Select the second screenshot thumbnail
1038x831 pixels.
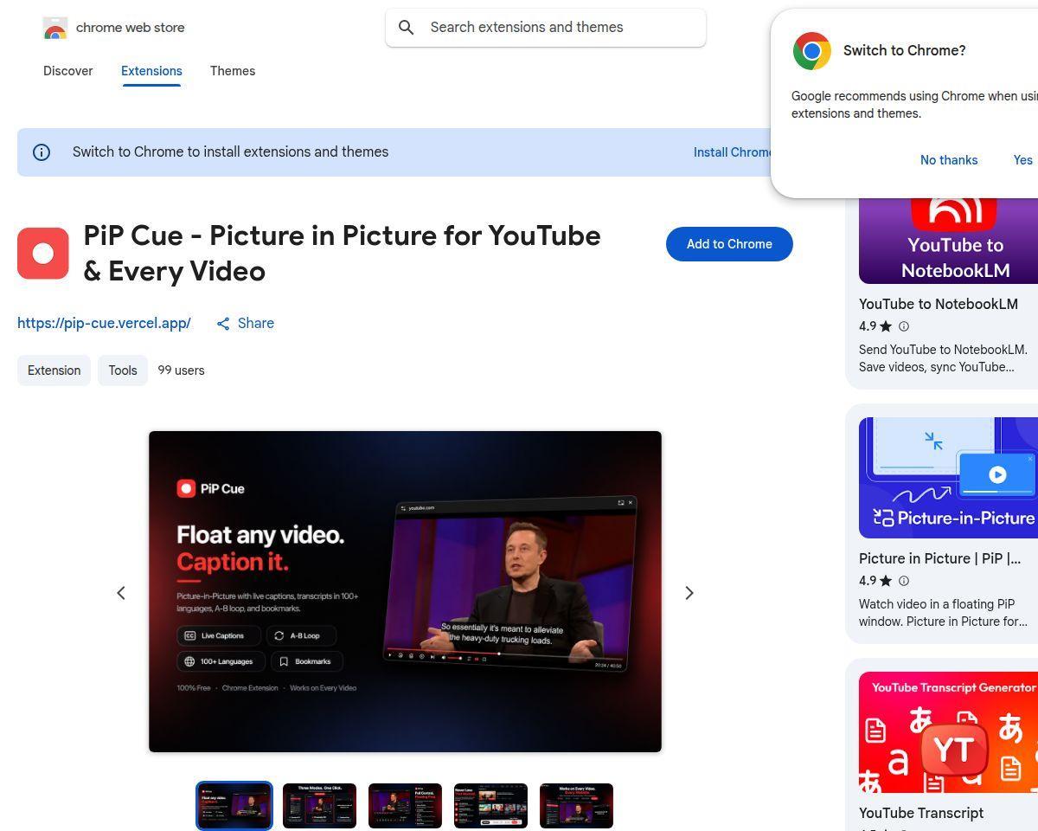tap(319, 806)
